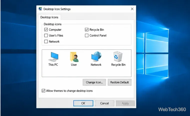The height and width of the screenshot is (116, 190).
Task: Select the Recycle Bin icon
Action: (x=118, y=57)
